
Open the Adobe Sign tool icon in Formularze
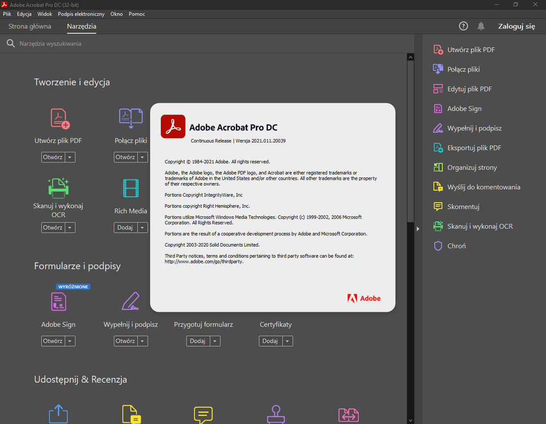pos(58,302)
